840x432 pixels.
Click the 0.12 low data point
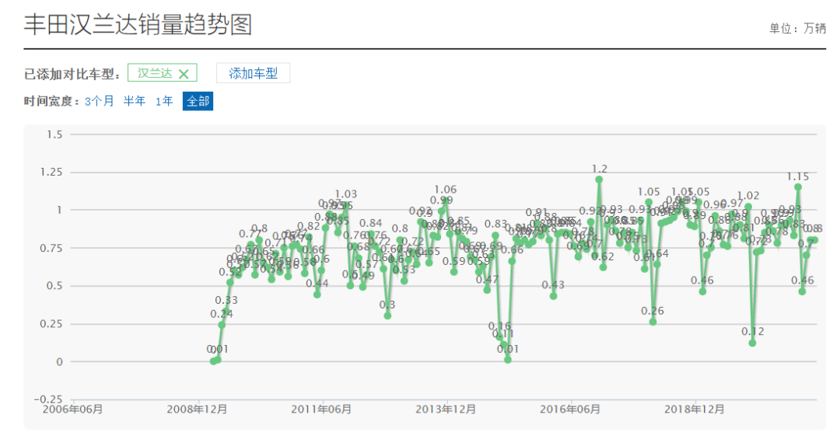[753, 343]
